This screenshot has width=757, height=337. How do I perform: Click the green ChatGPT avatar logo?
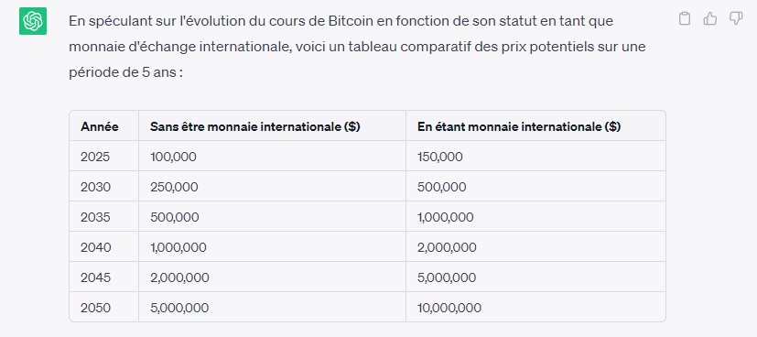point(33,21)
